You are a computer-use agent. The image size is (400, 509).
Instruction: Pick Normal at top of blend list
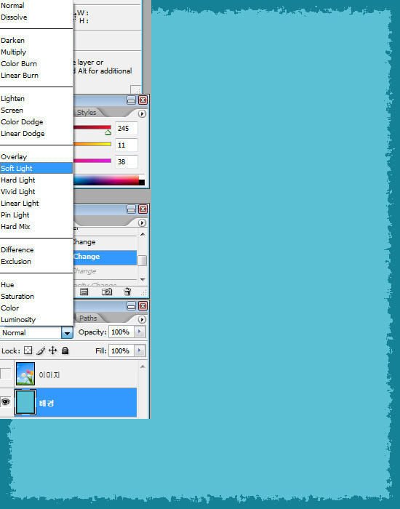click(x=12, y=6)
